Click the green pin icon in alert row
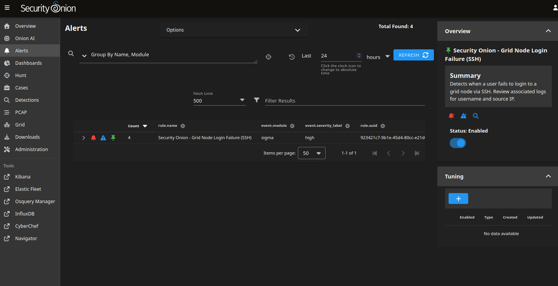The width and height of the screenshot is (558, 286). (x=113, y=138)
